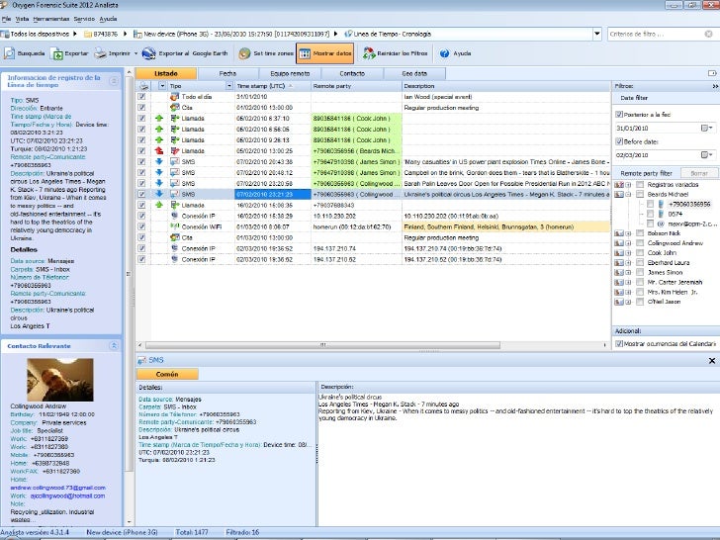Image resolution: width=720 pixels, height=540 pixels.
Task: Click the Borrar filter button
Action: pyautogui.click(x=697, y=172)
